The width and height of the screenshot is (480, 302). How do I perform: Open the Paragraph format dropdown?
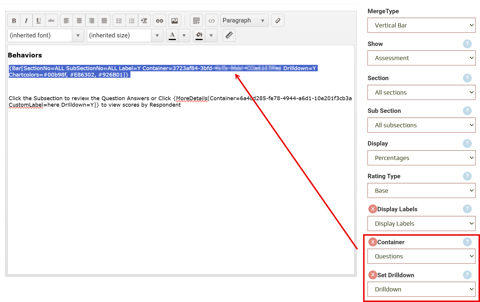tap(244, 21)
